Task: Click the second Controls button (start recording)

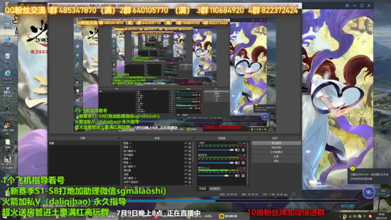Action: coord(276,147)
